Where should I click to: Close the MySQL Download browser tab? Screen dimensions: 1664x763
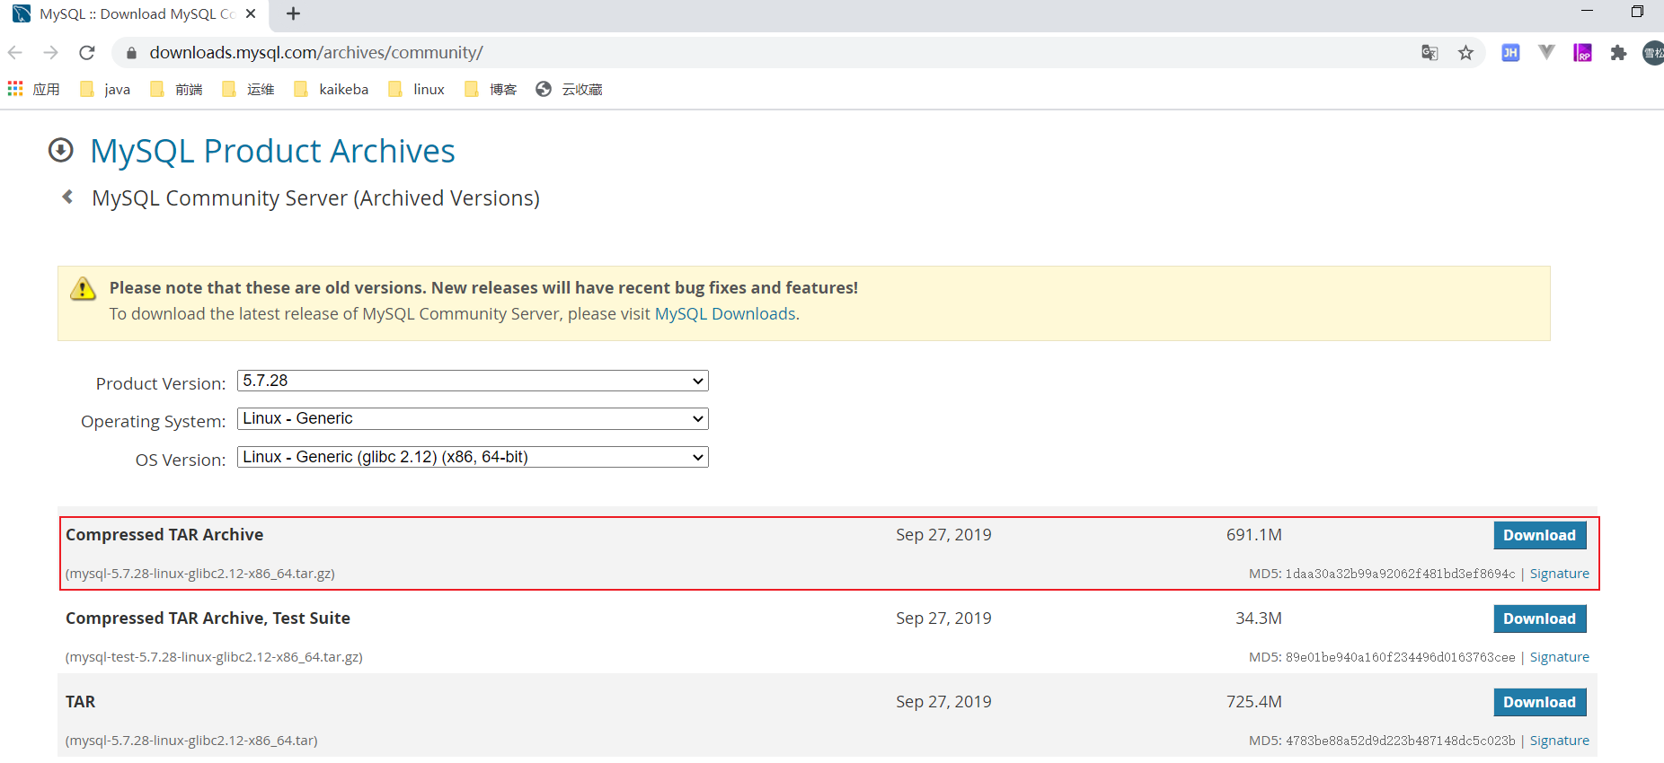251,13
